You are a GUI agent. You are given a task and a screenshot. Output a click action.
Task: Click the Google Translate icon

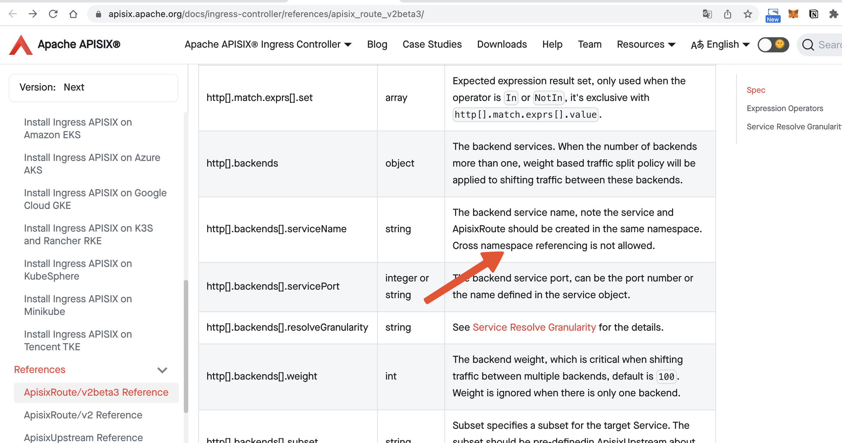pos(707,14)
